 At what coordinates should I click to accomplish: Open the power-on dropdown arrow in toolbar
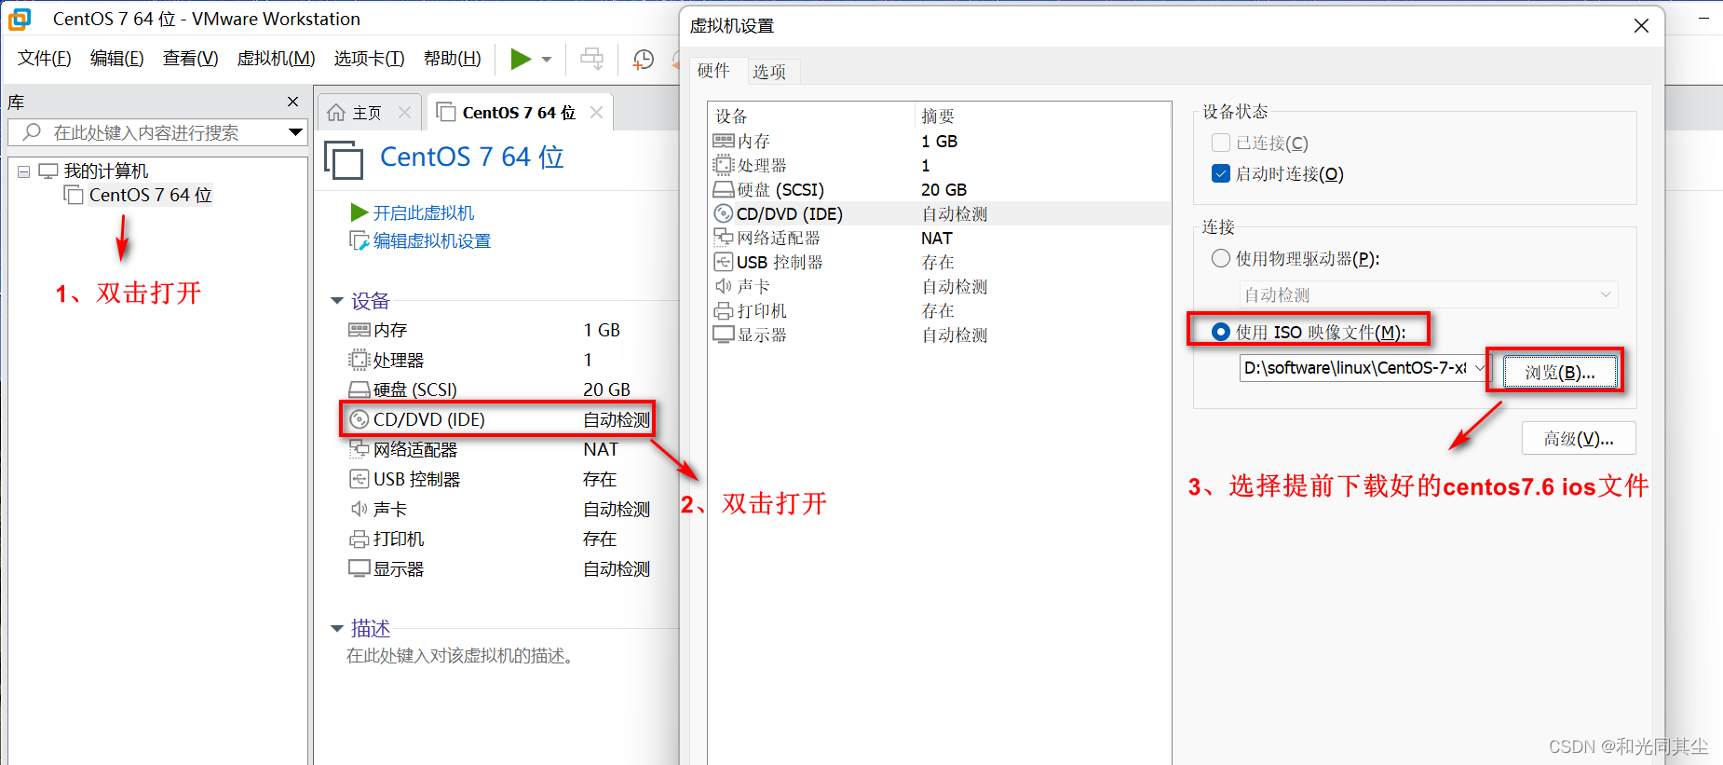coord(547,60)
